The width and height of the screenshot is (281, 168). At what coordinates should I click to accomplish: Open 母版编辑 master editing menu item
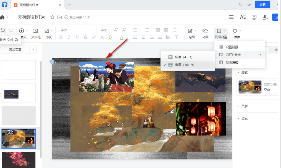tap(232, 63)
